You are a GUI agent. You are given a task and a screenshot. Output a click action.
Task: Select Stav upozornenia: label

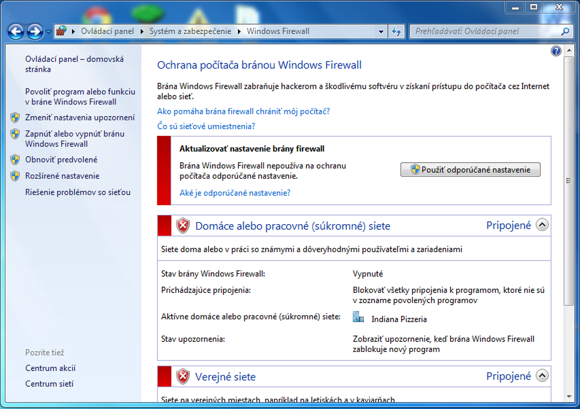pyautogui.click(x=193, y=339)
